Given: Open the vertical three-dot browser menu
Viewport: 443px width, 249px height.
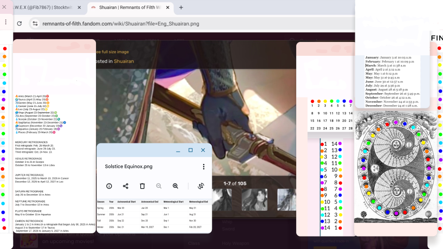Looking at the screenshot, I should 6,22.
